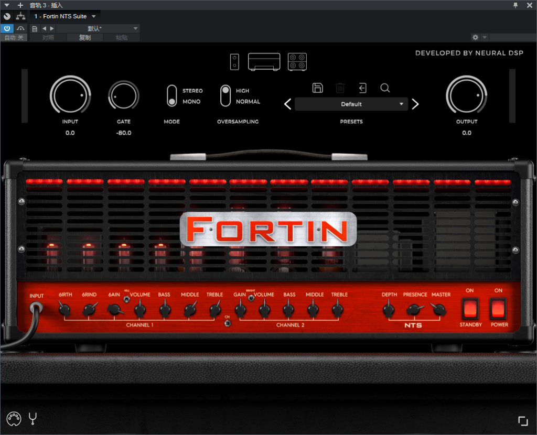Image resolution: width=537 pixels, height=435 pixels.
Task: Search presets with magnifier icon
Action: tap(385, 88)
